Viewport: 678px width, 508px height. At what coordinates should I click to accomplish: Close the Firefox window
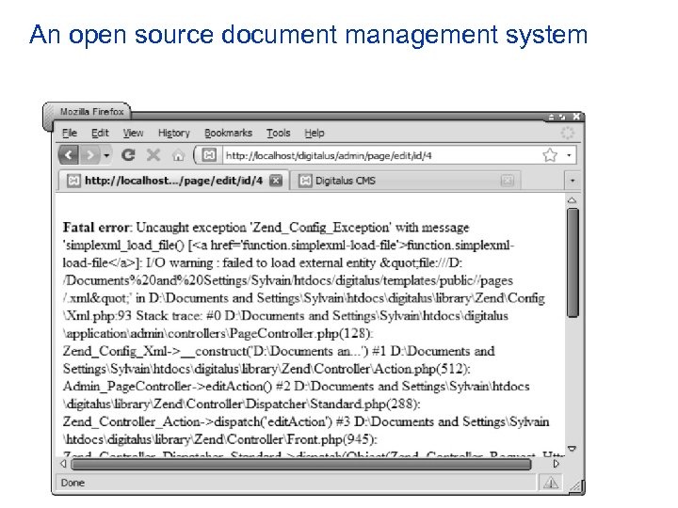[576, 117]
